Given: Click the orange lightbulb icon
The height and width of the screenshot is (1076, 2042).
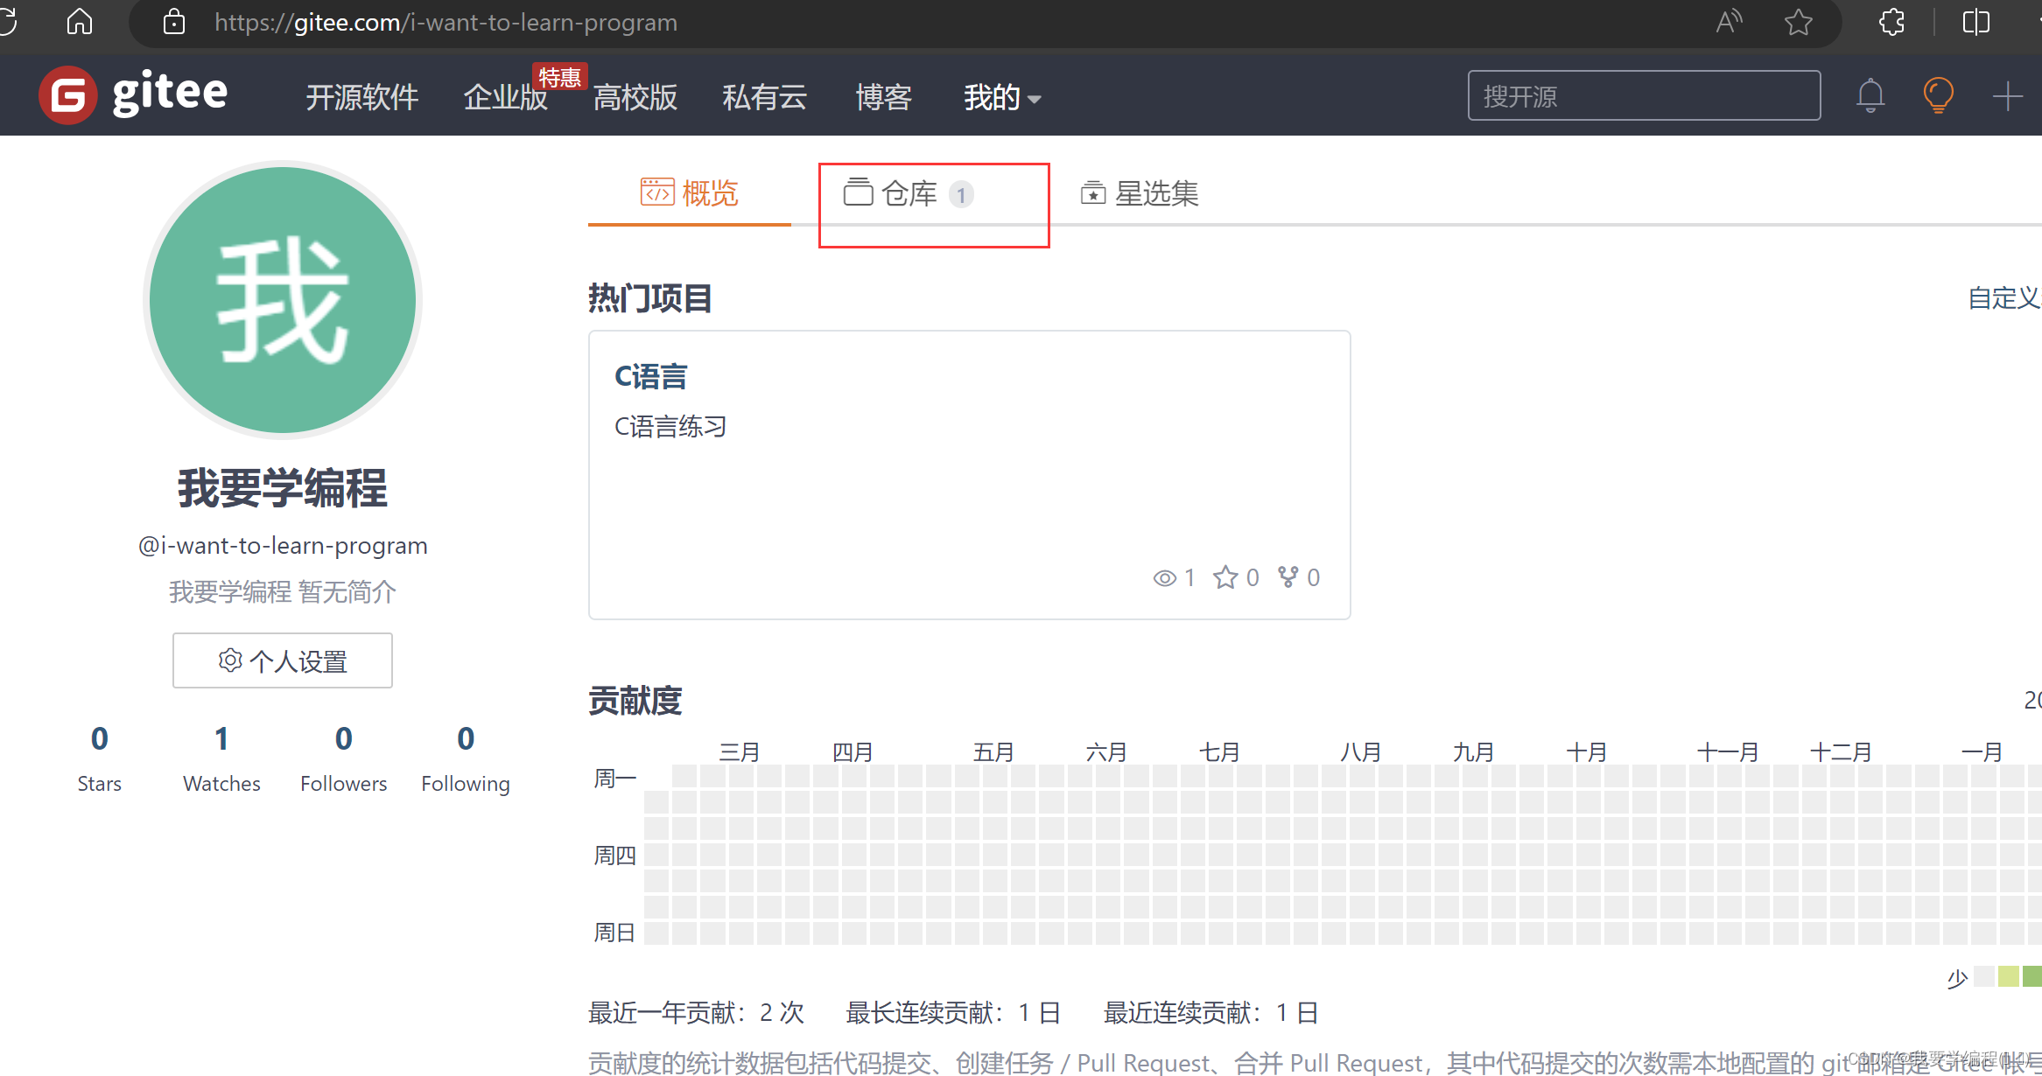Looking at the screenshot, I should (1939, 95).
